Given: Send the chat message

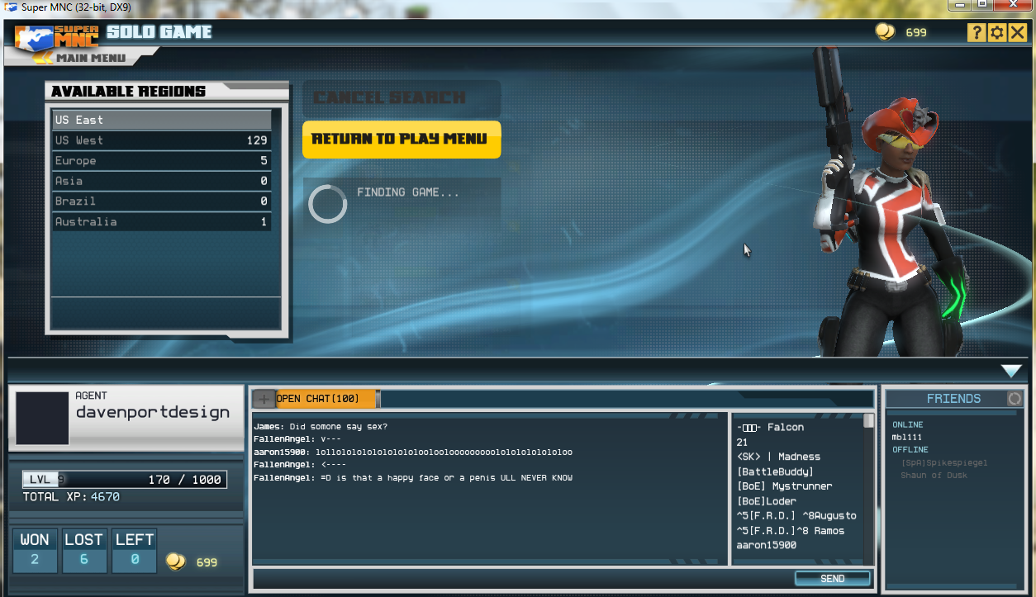Looking at the screenshot, I should click(x=833, y=579).
